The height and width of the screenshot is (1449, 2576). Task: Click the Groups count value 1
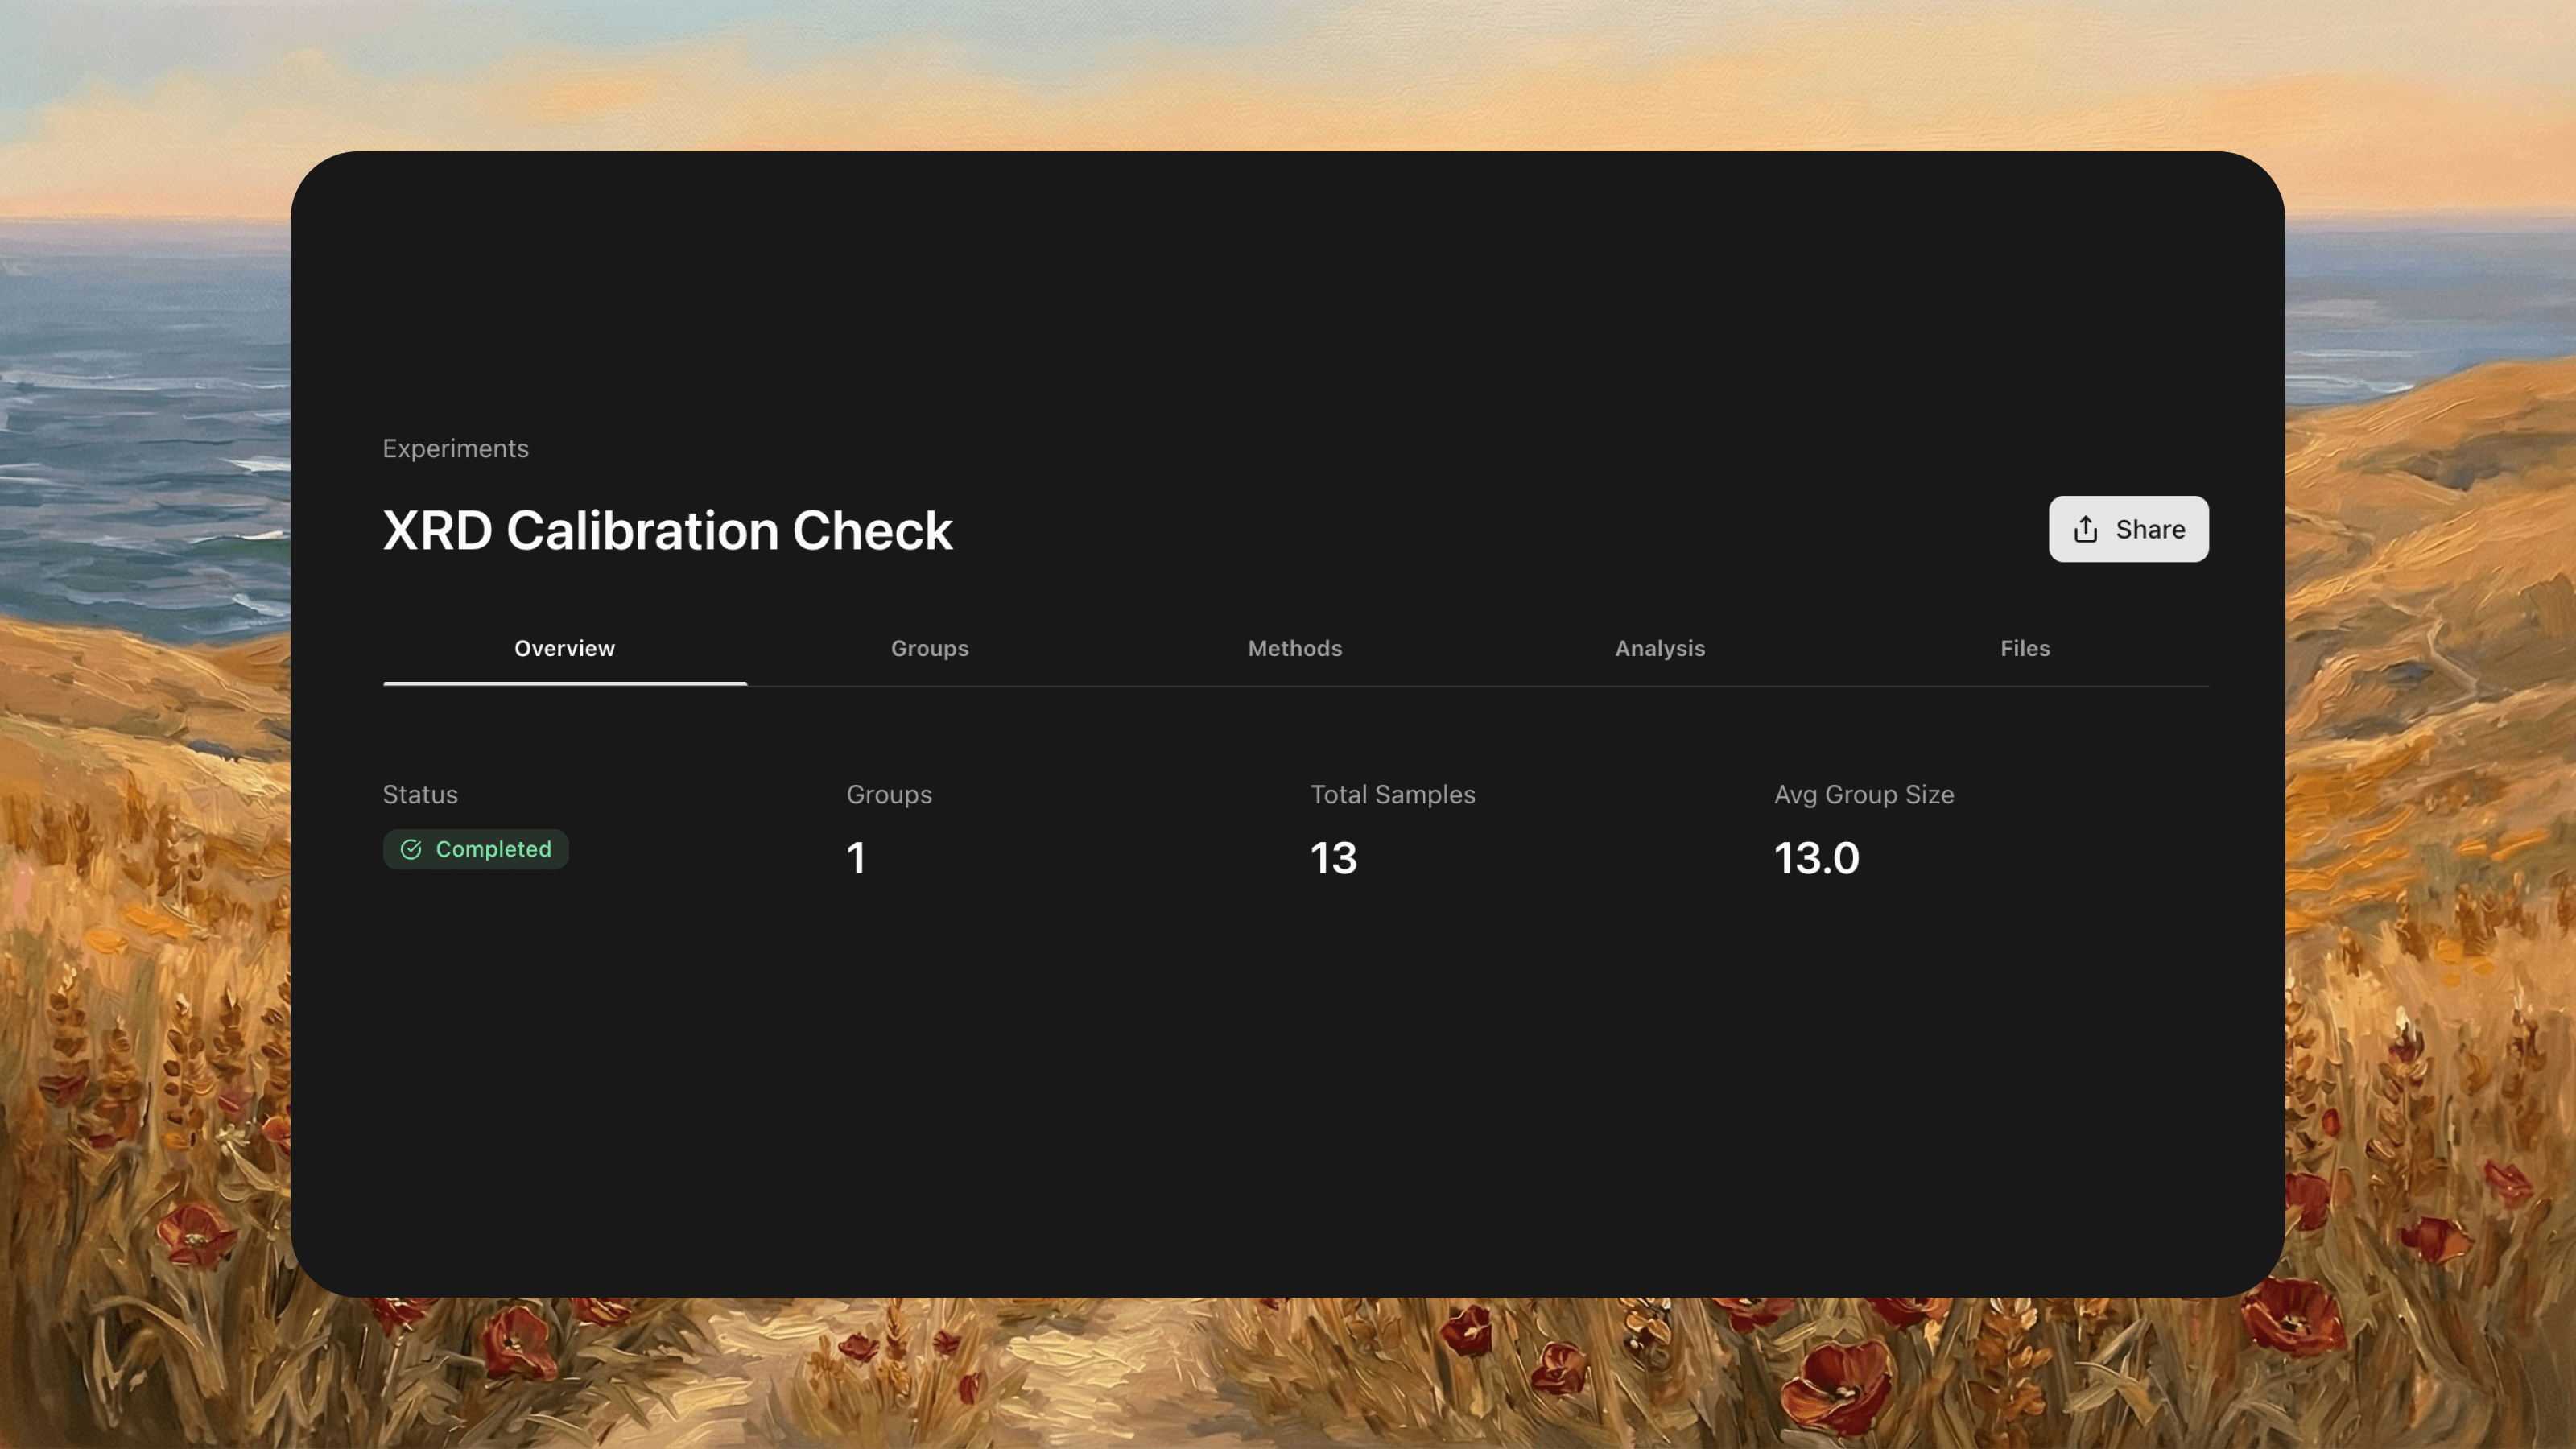click(856, 858)
